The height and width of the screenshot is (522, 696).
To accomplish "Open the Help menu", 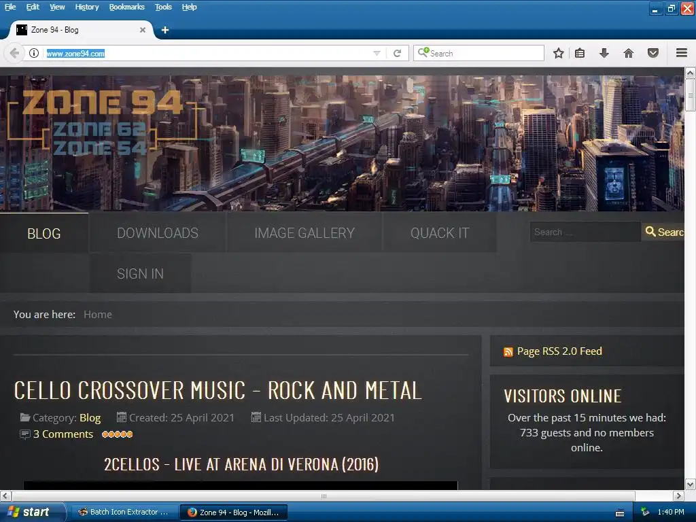I will (x=189, y=7).
